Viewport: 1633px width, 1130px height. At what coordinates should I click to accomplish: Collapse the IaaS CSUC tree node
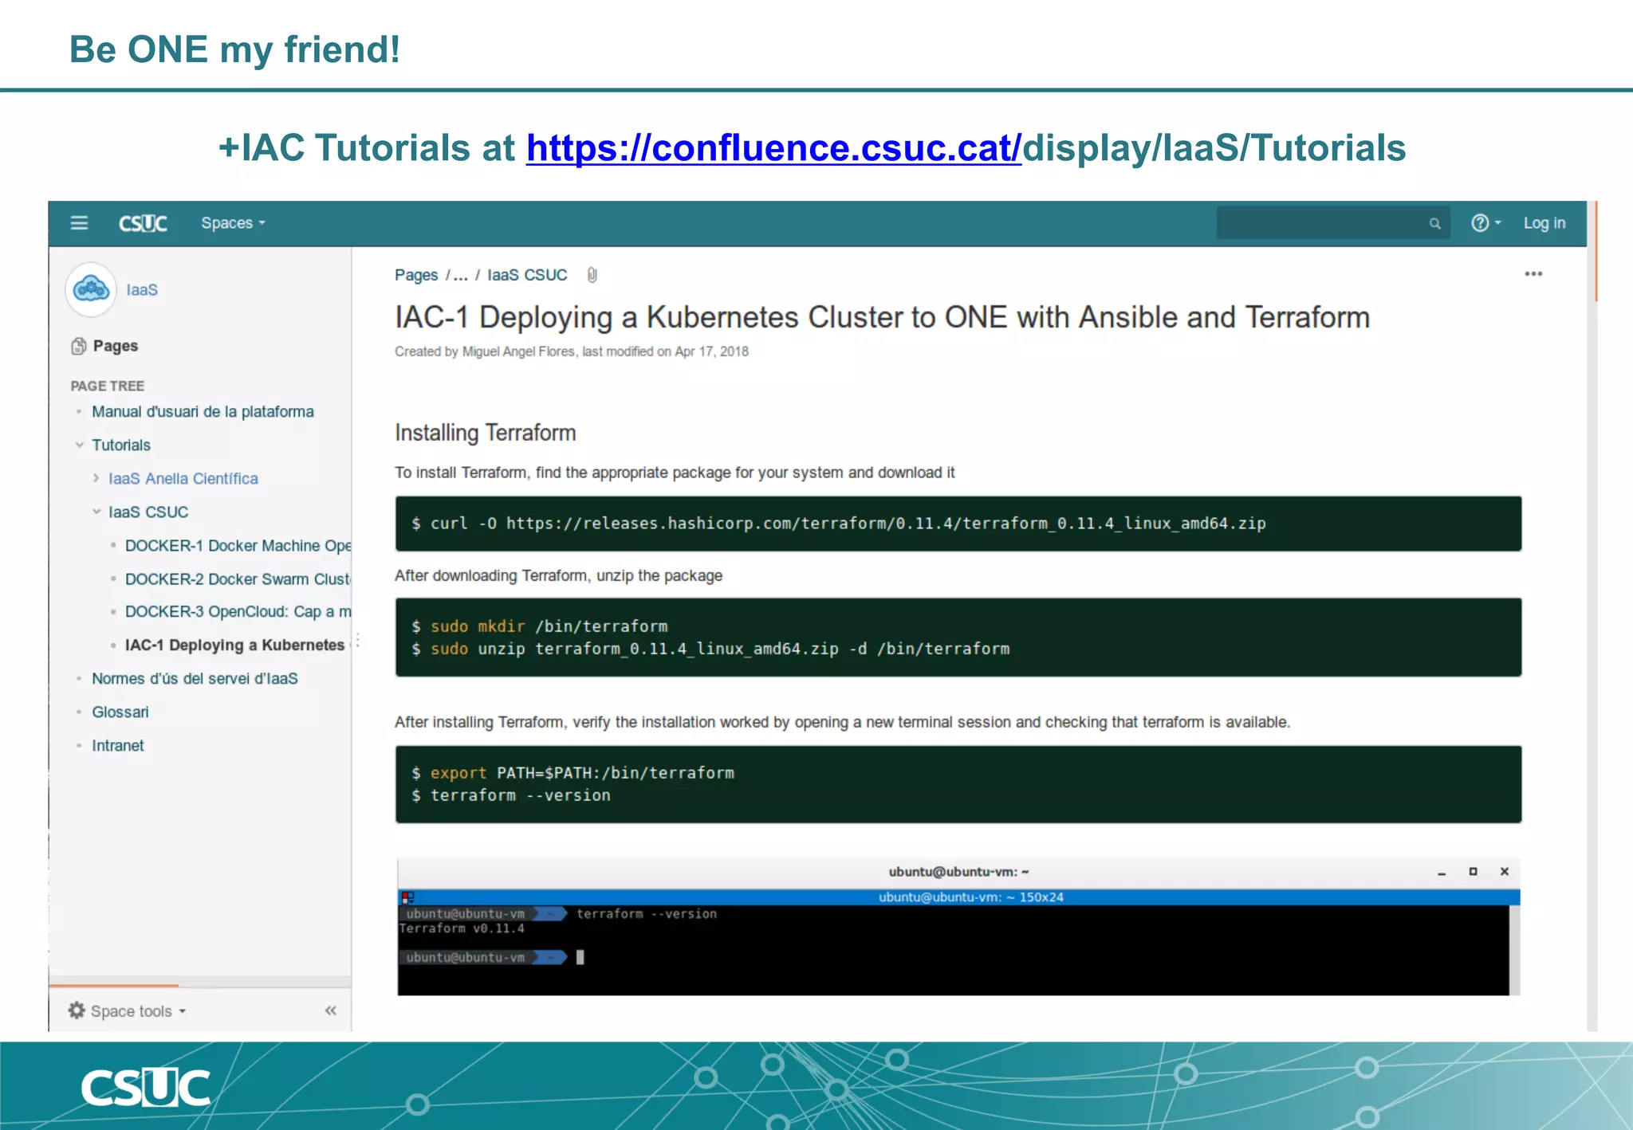[96, 512]
